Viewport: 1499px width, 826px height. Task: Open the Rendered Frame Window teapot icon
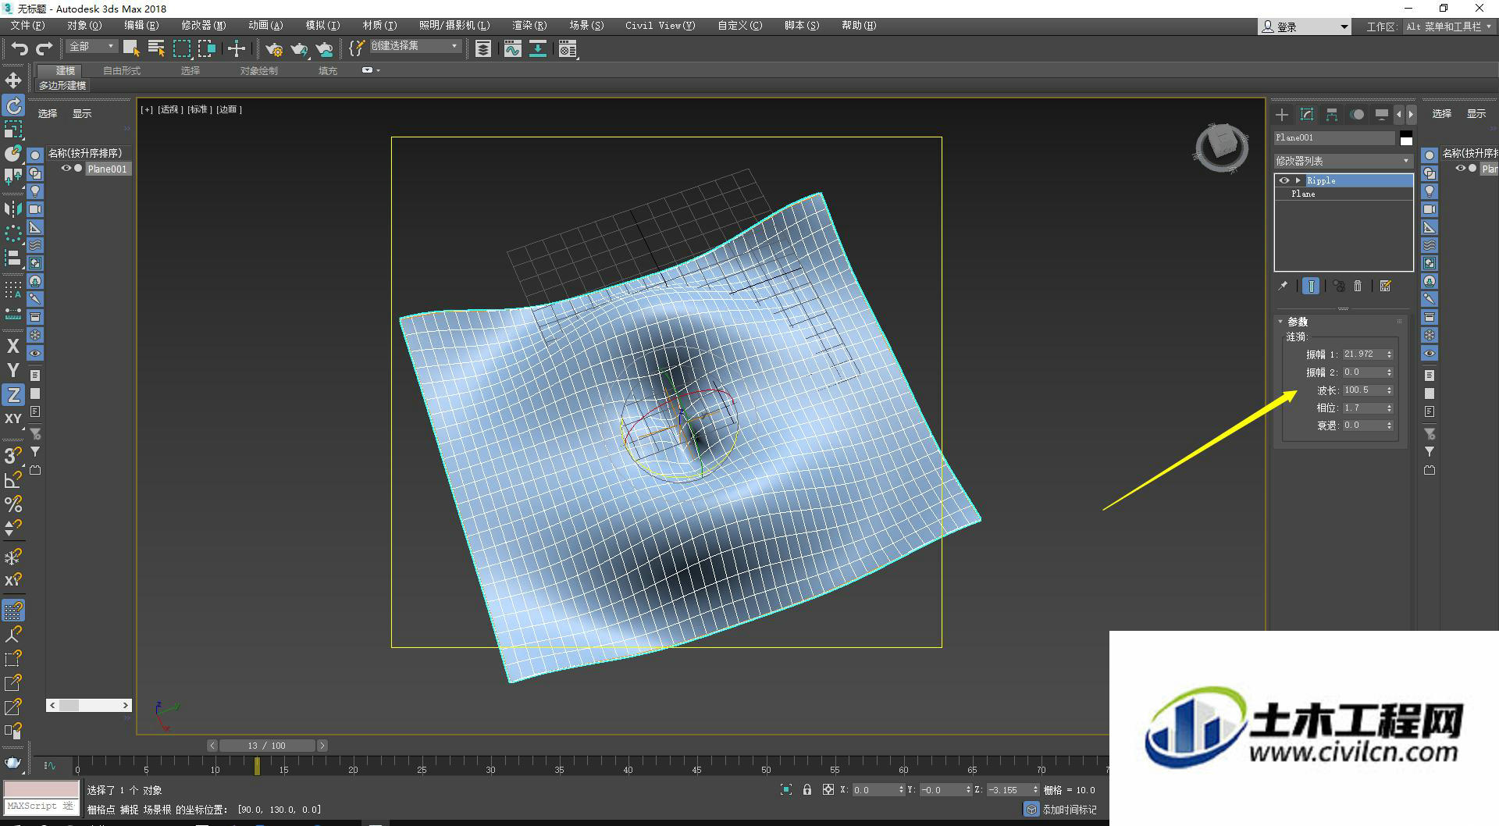[300, 49]
